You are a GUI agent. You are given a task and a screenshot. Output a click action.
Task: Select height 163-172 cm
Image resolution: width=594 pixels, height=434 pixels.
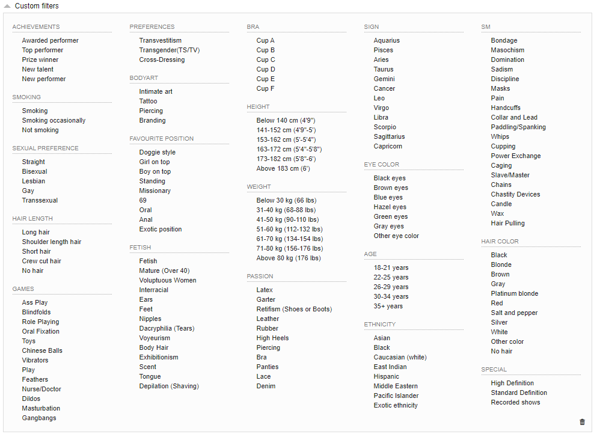pos(289,150)
